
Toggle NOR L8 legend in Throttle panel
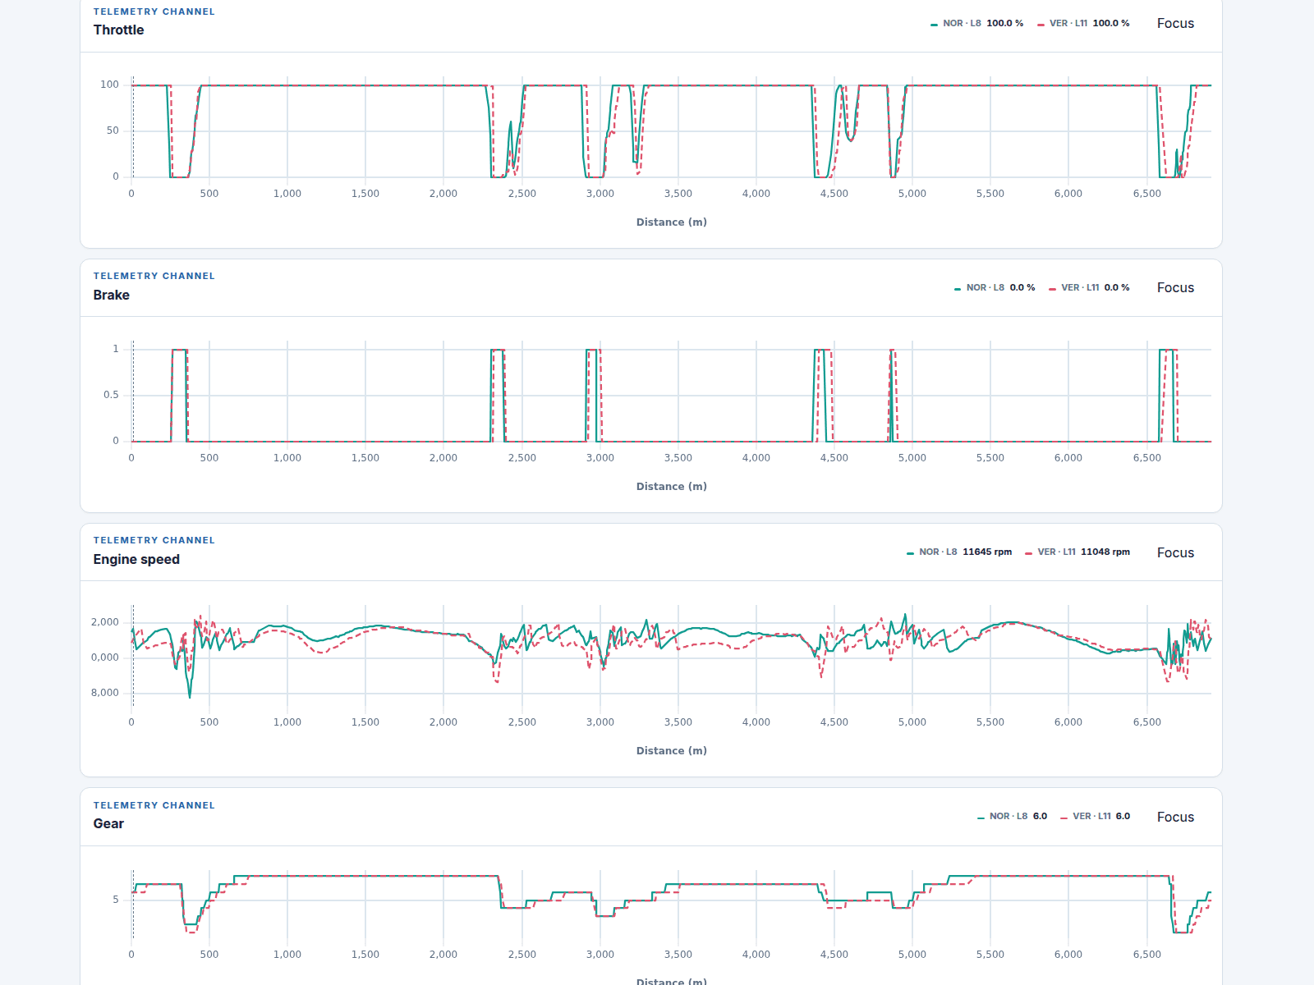click(x=976, y=24)
